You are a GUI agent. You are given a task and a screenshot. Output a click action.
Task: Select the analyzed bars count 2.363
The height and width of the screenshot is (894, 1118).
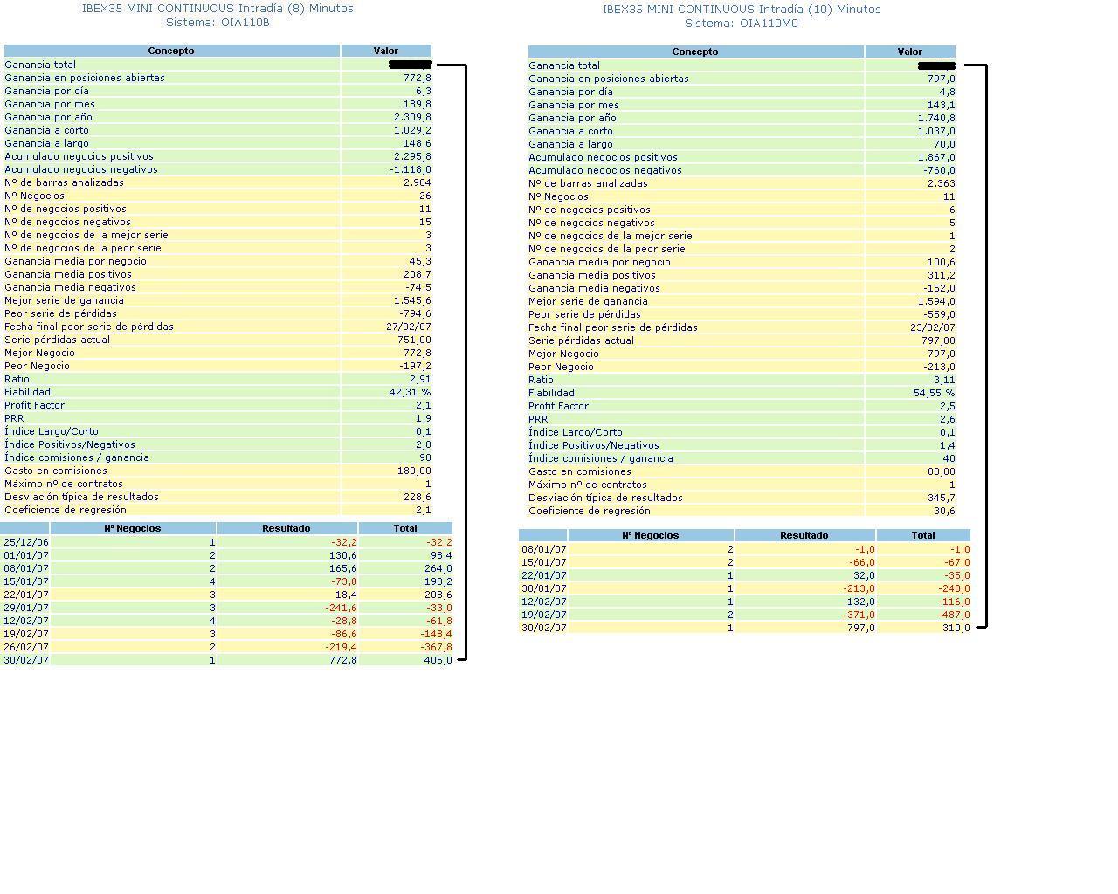click(x=942, y=183)
